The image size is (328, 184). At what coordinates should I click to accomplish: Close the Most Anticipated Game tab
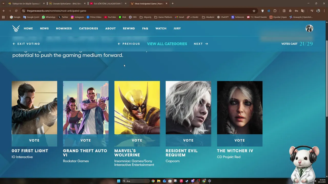click(x=167, y=4)
